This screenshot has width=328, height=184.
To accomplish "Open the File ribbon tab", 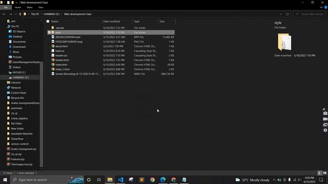I will 6,7.
